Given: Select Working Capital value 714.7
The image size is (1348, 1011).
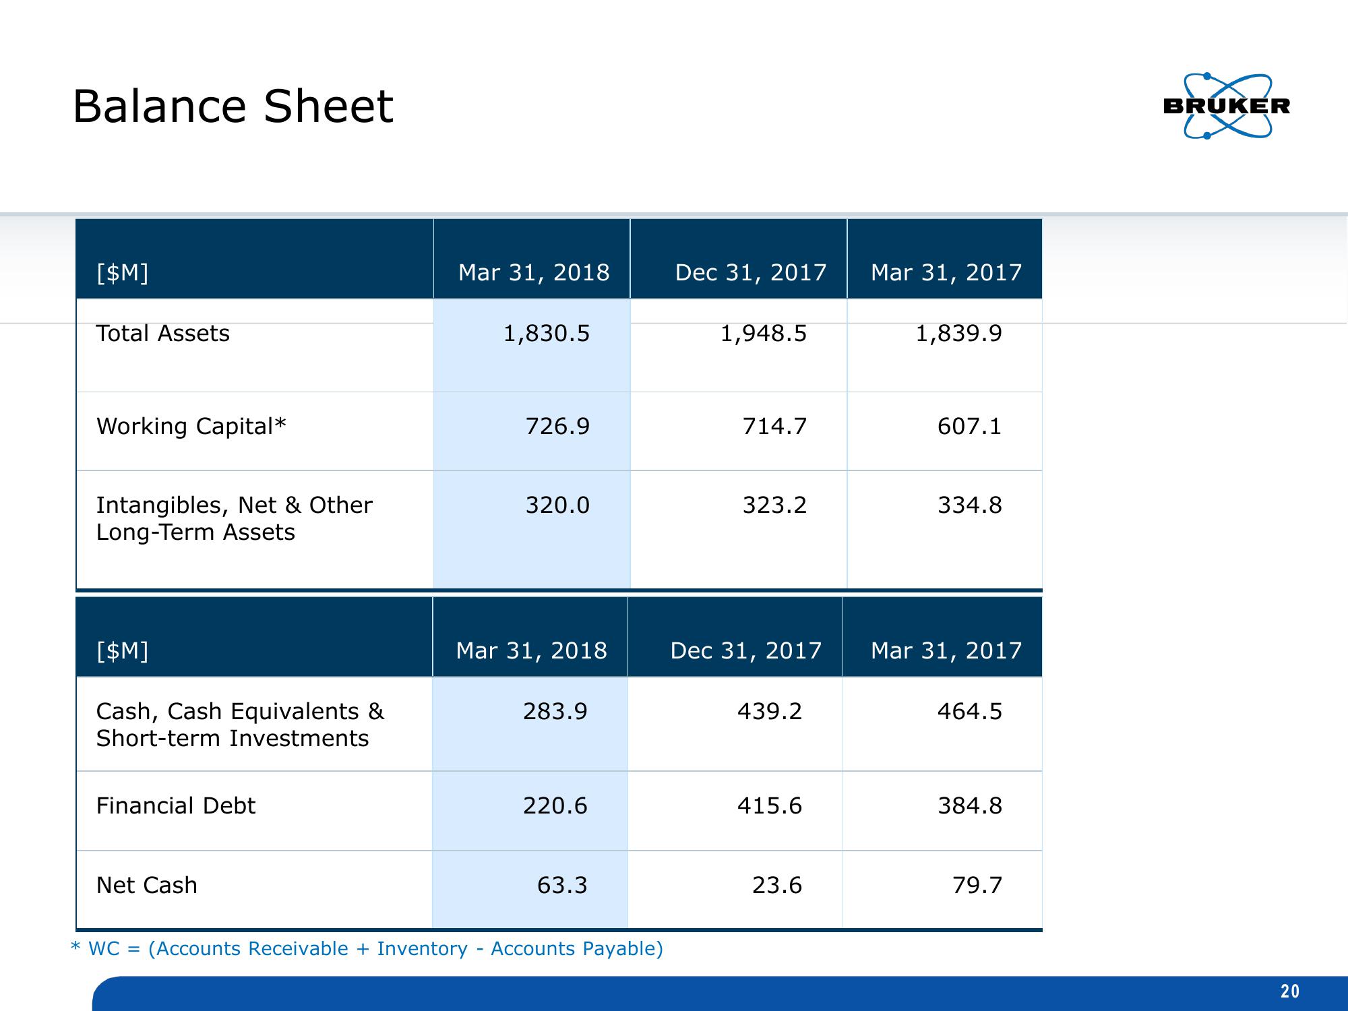Looking at the screenshot, I should tap(774, 427).
